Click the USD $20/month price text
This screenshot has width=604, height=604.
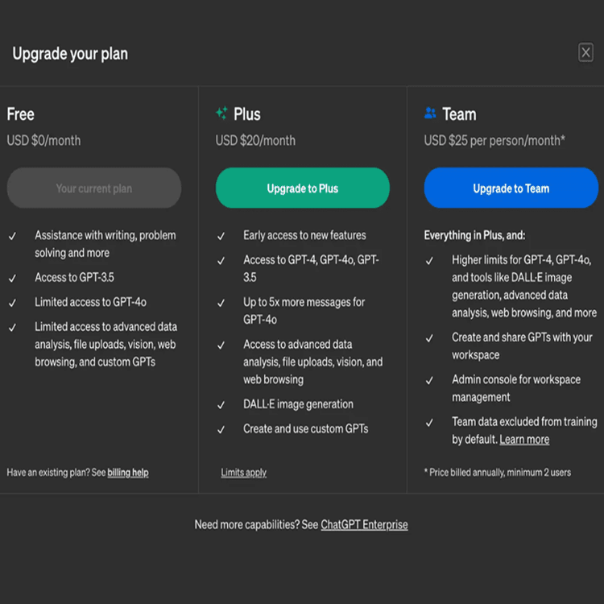coord(255,141)
